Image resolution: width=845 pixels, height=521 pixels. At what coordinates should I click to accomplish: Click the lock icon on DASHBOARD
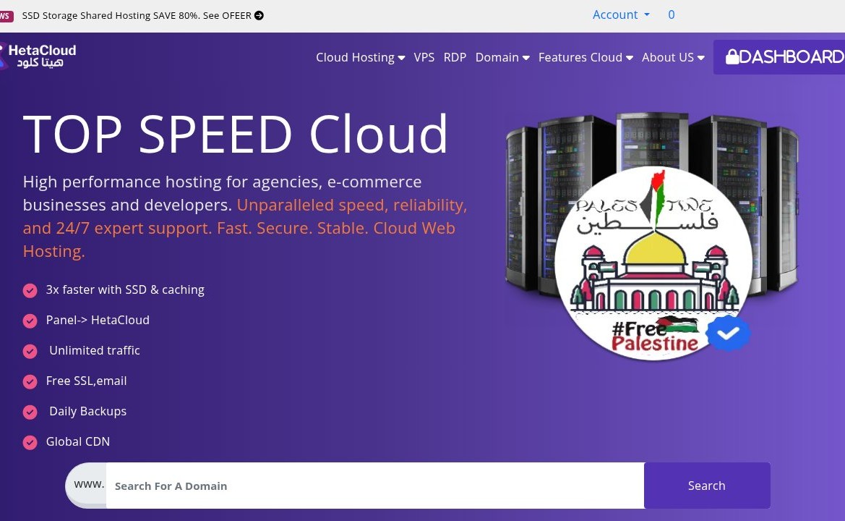(732, 56)
